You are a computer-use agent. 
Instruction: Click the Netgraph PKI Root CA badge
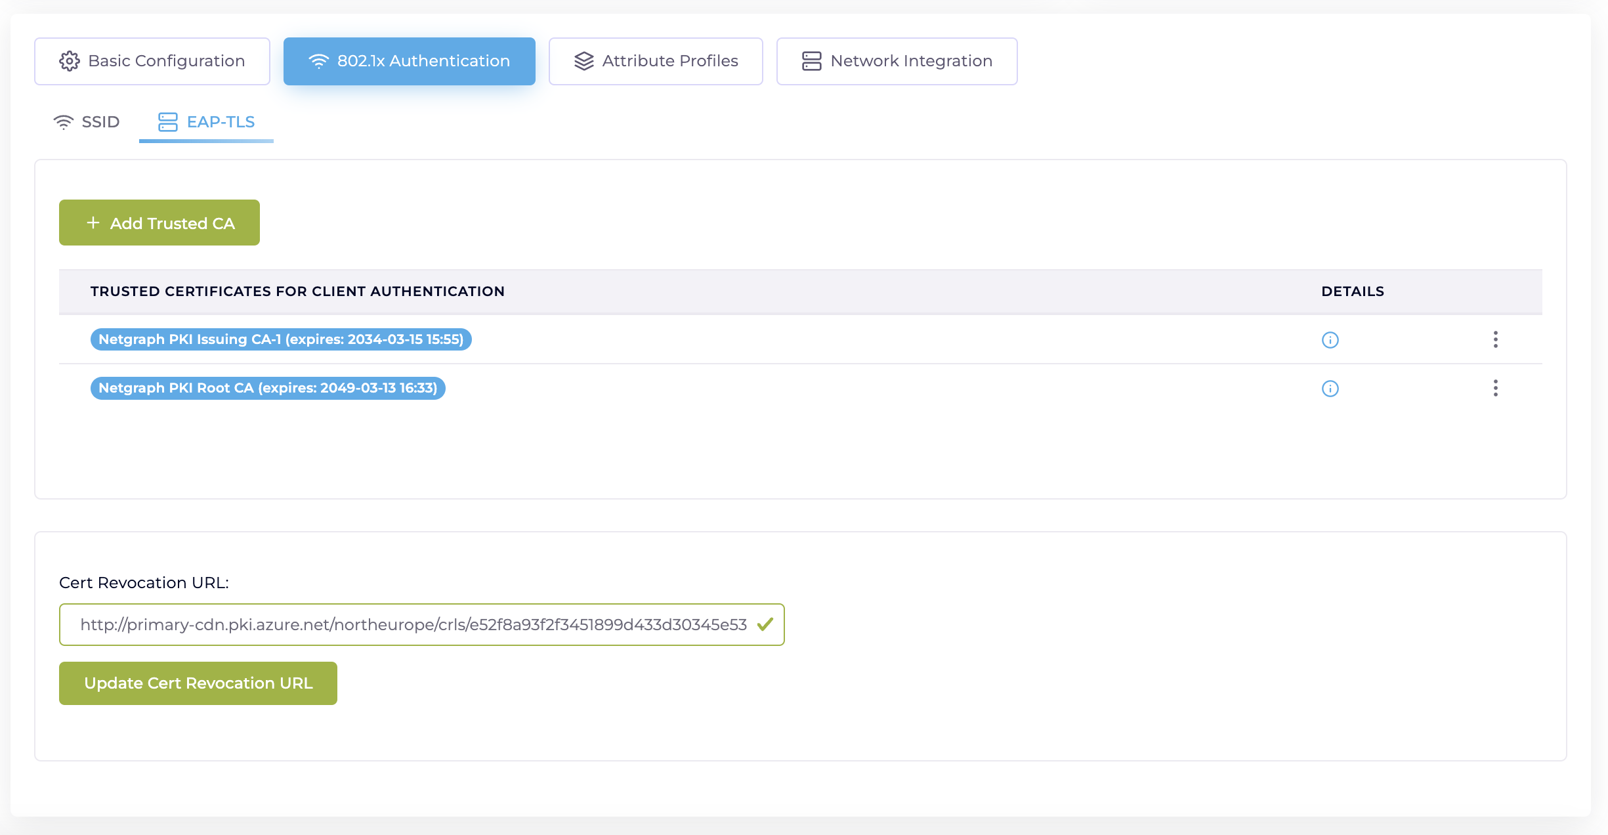pyautogui.click(x=268, y=388)
